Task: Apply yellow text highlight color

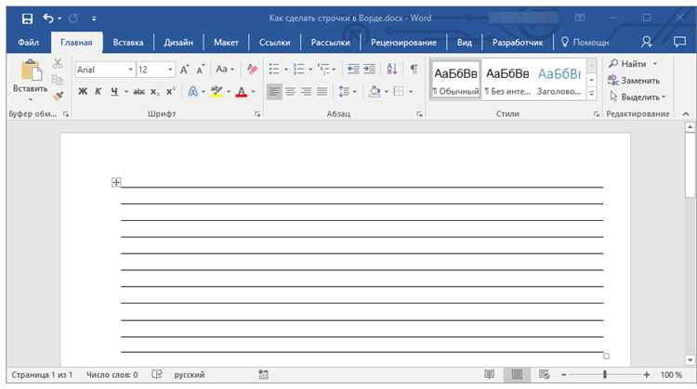Action: click(x=217, y=92)
